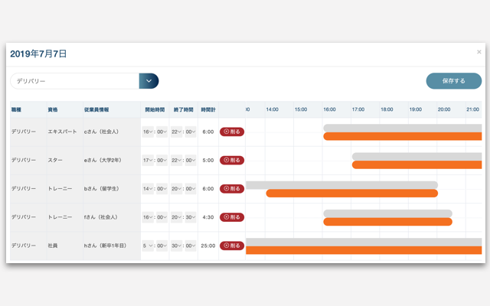Click the gray schedule bar for bさん

point(341,184)
